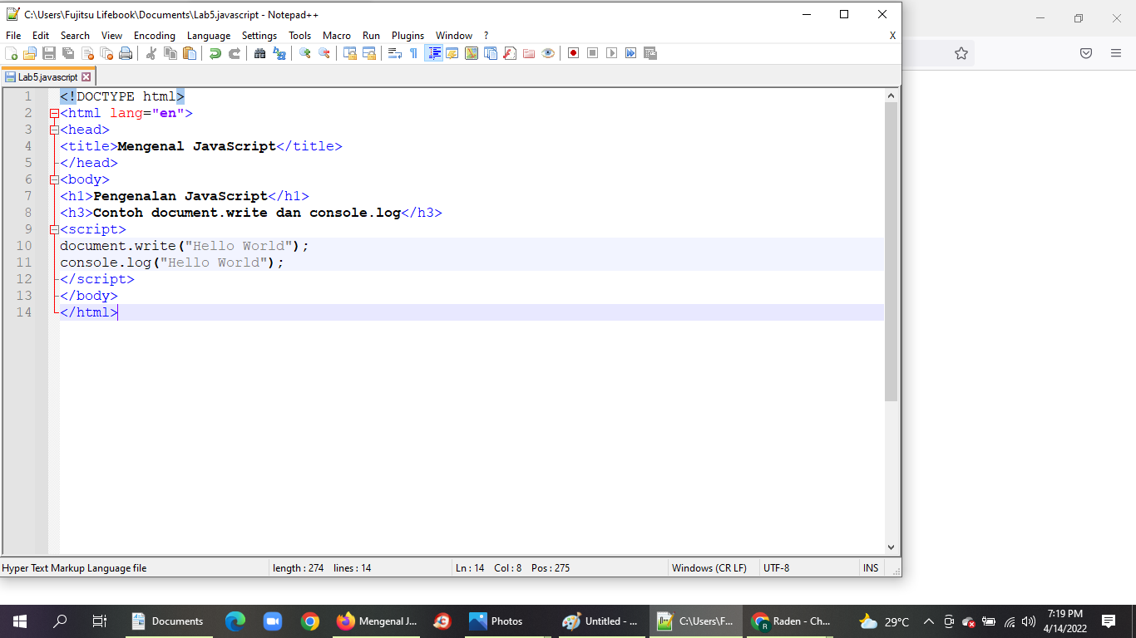Image resolution: width=1136 pixels, height=638 pixels.
Task: Toggle word wrap toolbar button
Action: coord(395,53)
